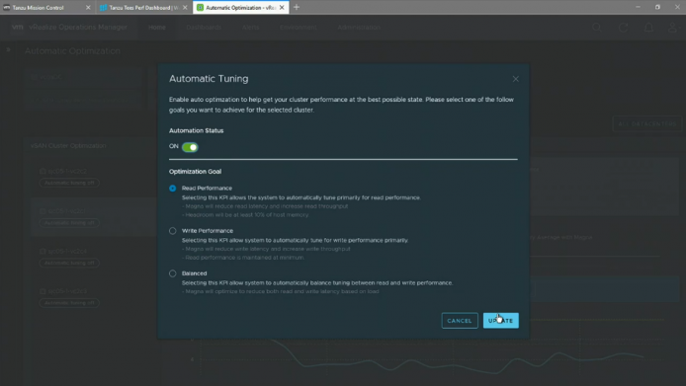
Task: Close the Tanzu Tees Perf Dashboard tab
Action: 185,8
